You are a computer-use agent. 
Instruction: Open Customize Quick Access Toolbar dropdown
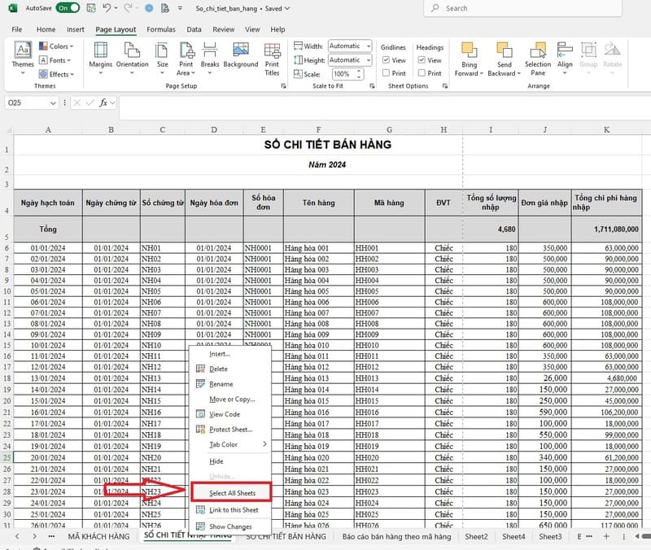click(180, 8)
